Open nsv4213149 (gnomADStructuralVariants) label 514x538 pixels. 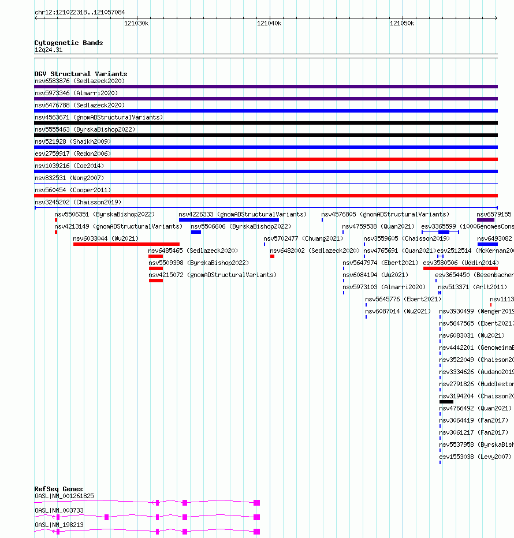point(118,226)
